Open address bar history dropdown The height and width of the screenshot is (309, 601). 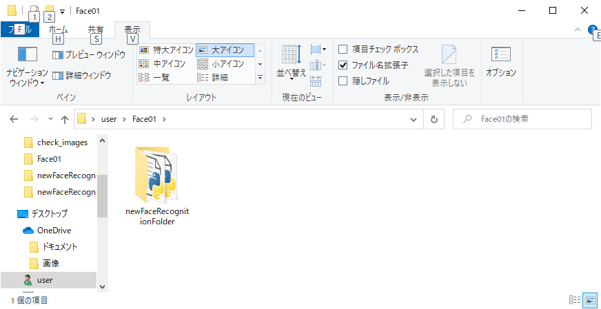pos(414,120)
